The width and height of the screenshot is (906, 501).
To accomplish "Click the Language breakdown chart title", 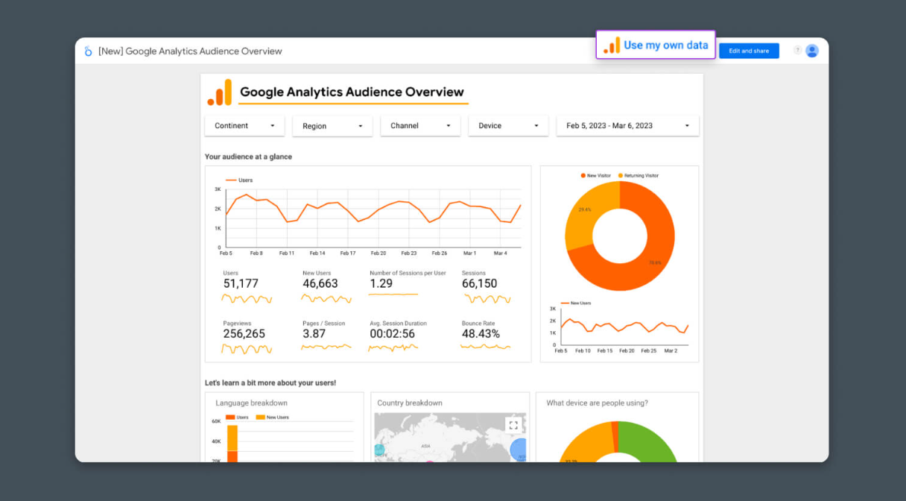I will click(x=251, y=403).
